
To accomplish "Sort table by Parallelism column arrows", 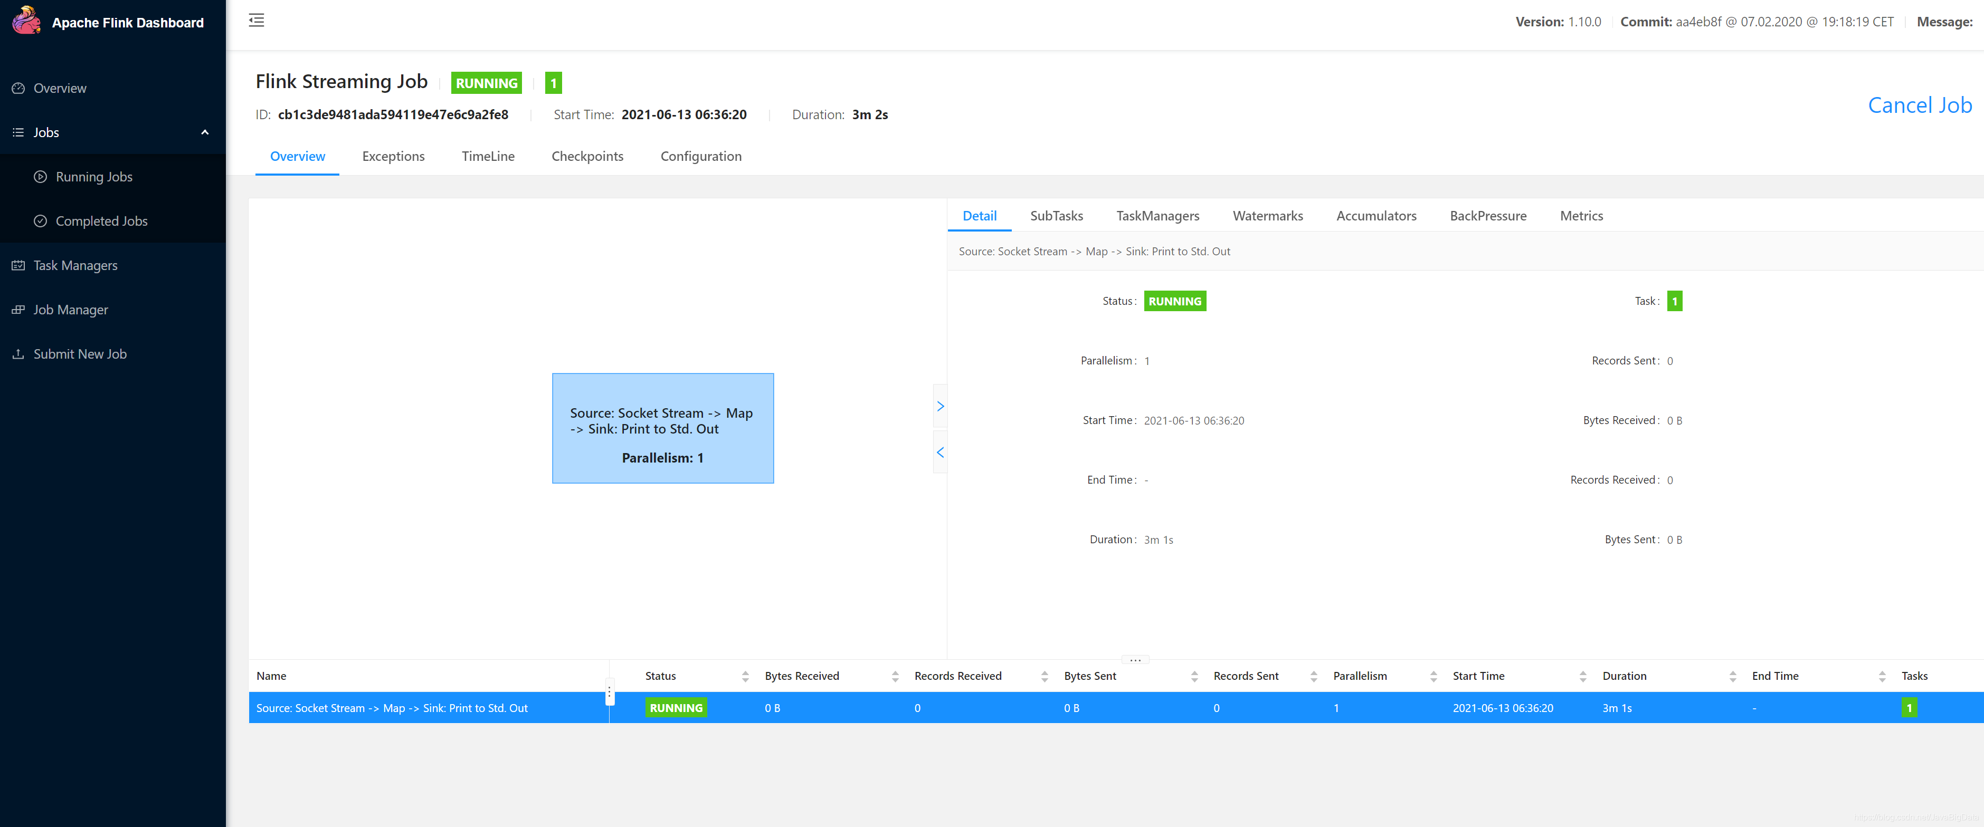I will tap(1434, 676).
